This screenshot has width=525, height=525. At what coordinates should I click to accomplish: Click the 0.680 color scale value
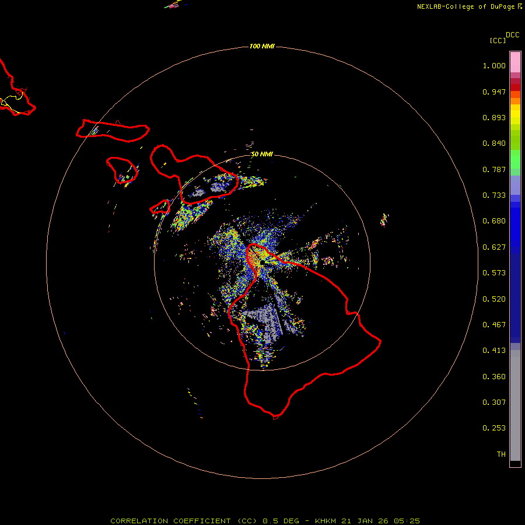494,221
